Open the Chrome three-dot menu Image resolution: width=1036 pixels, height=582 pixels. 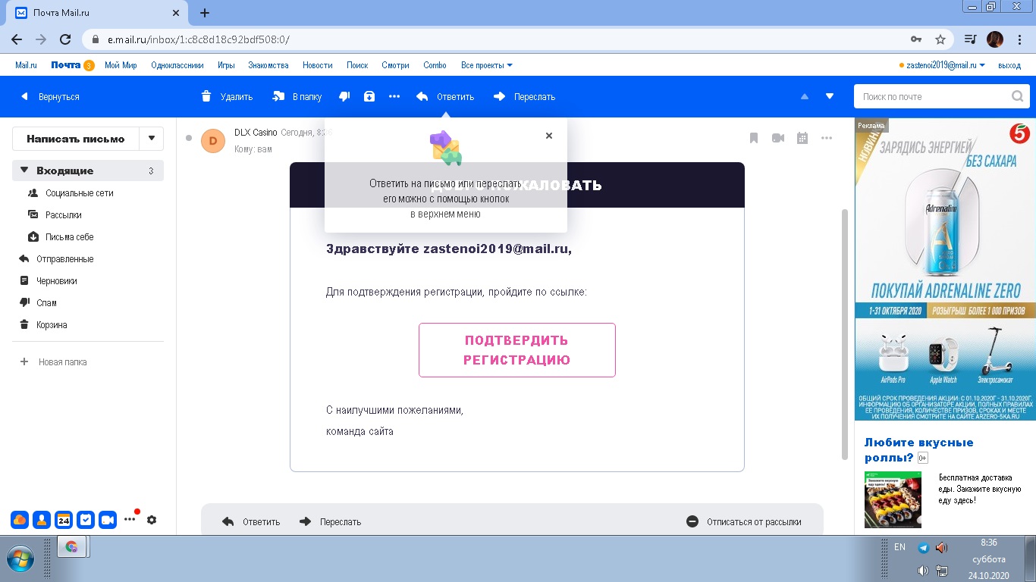click(1020, 39)
